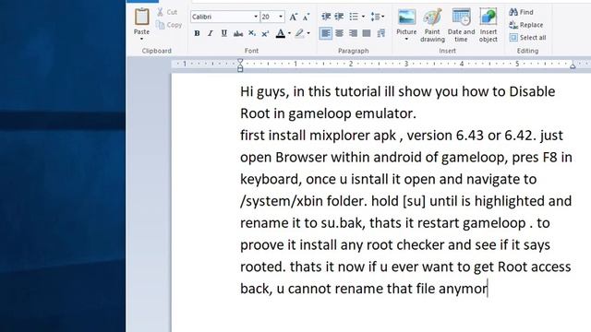Click the Picture insert icon
Image resolution: width=591 pixels, height=332 pixels.
[406, 18]
